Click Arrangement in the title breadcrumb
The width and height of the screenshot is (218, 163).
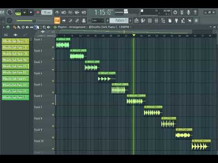pos(77,27)
